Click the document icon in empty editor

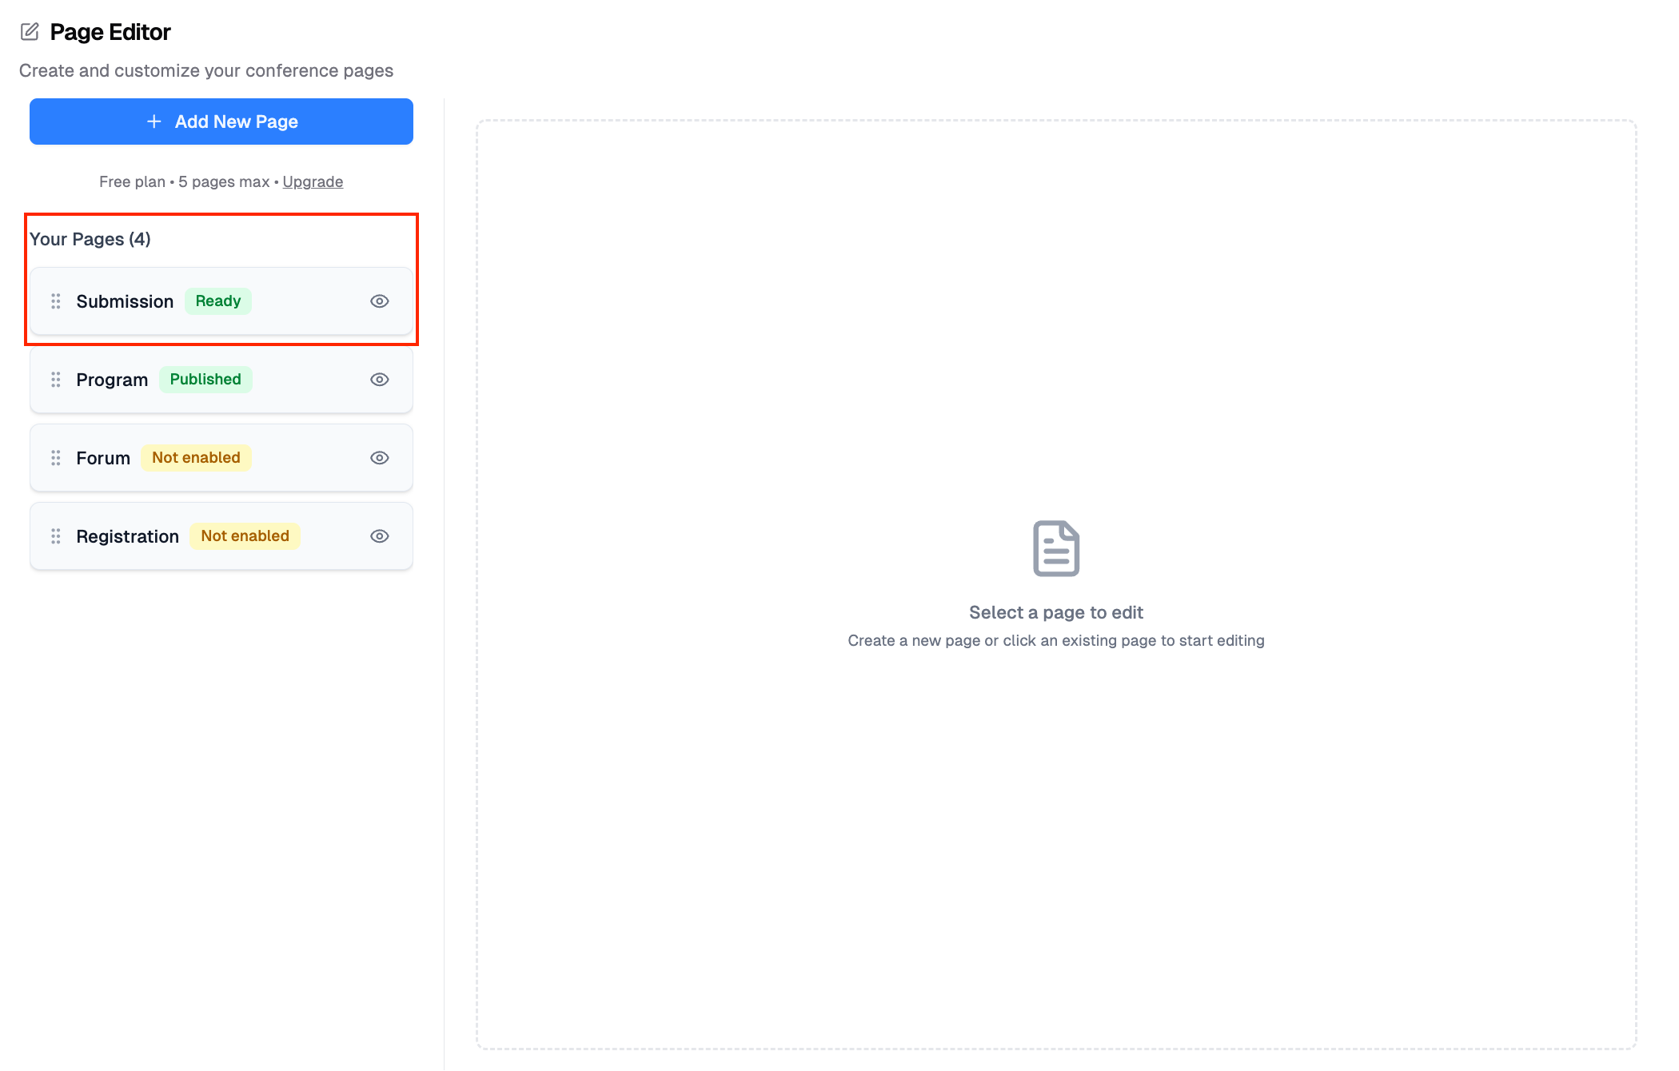(1055, 548)
